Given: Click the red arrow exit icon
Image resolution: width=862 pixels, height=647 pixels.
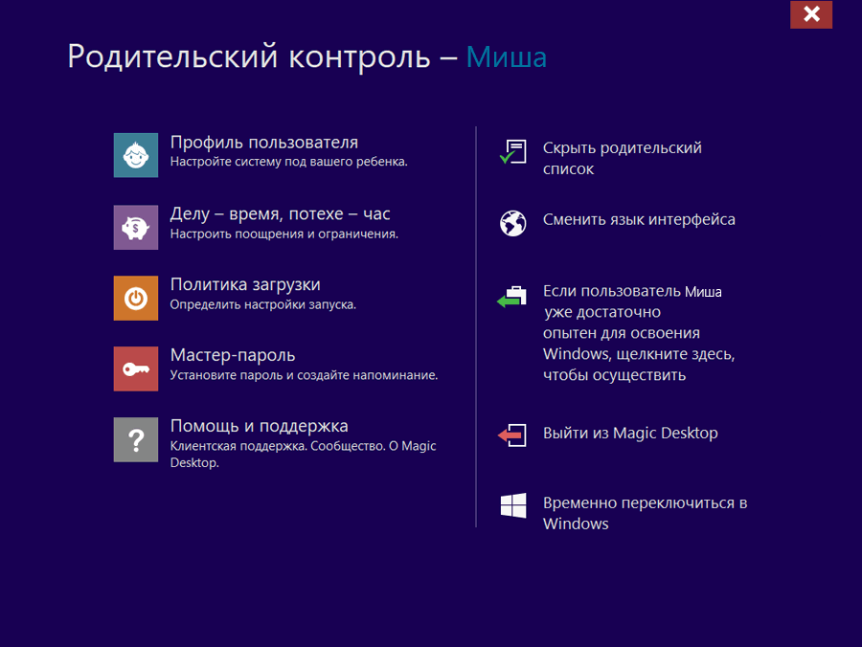Looking at the screenshot, I should (x=511, y=435).
